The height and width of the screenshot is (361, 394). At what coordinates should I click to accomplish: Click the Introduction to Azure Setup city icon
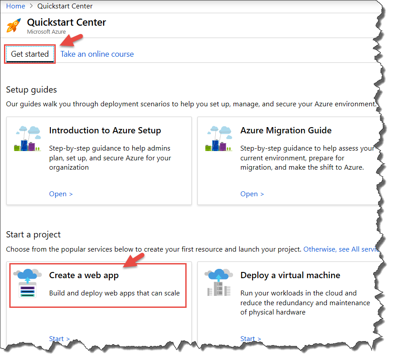pyautogui.click(x=28, y=139)
